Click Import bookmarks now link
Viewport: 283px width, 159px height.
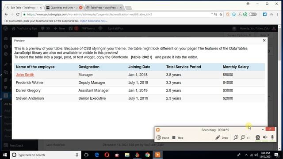[x=93, y=21]
